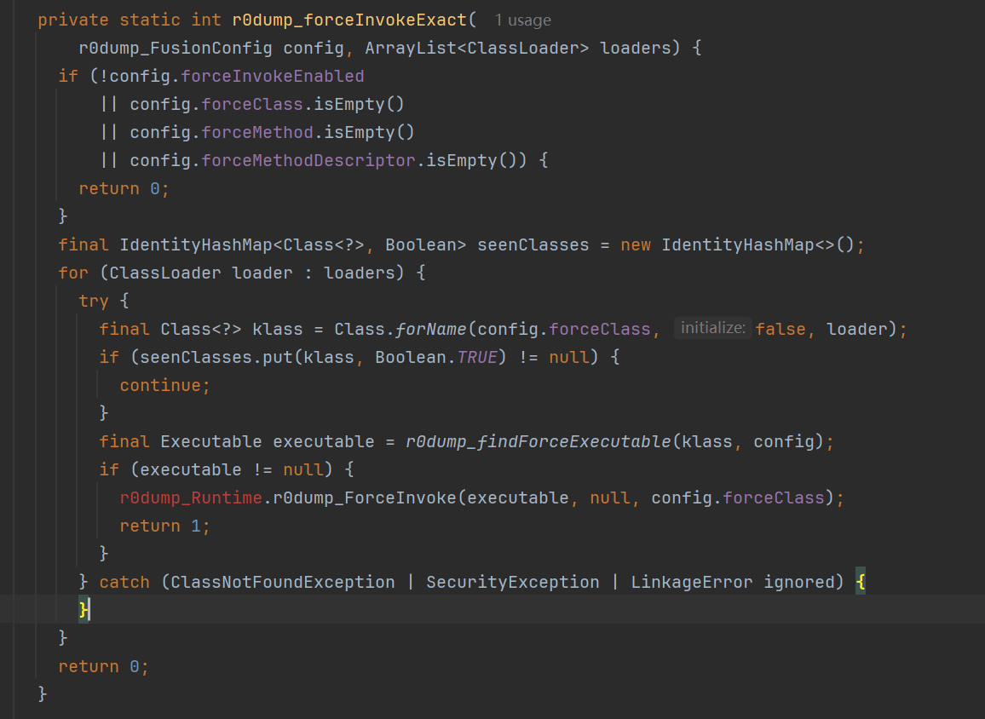Click the put call on seenClasses

(278, 357)
